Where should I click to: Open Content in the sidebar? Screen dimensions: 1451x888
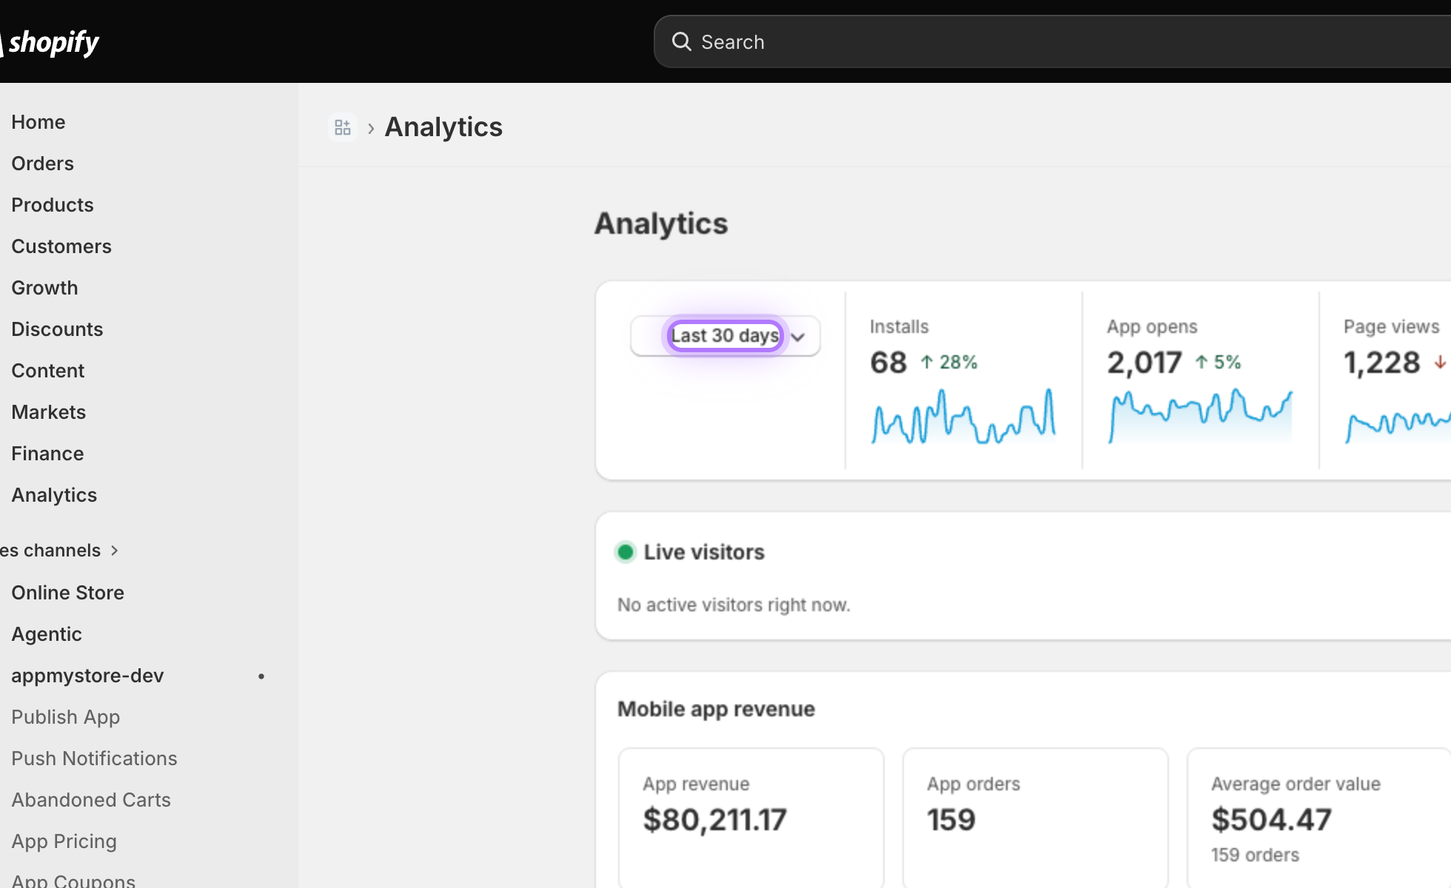[x=48, y=371]
